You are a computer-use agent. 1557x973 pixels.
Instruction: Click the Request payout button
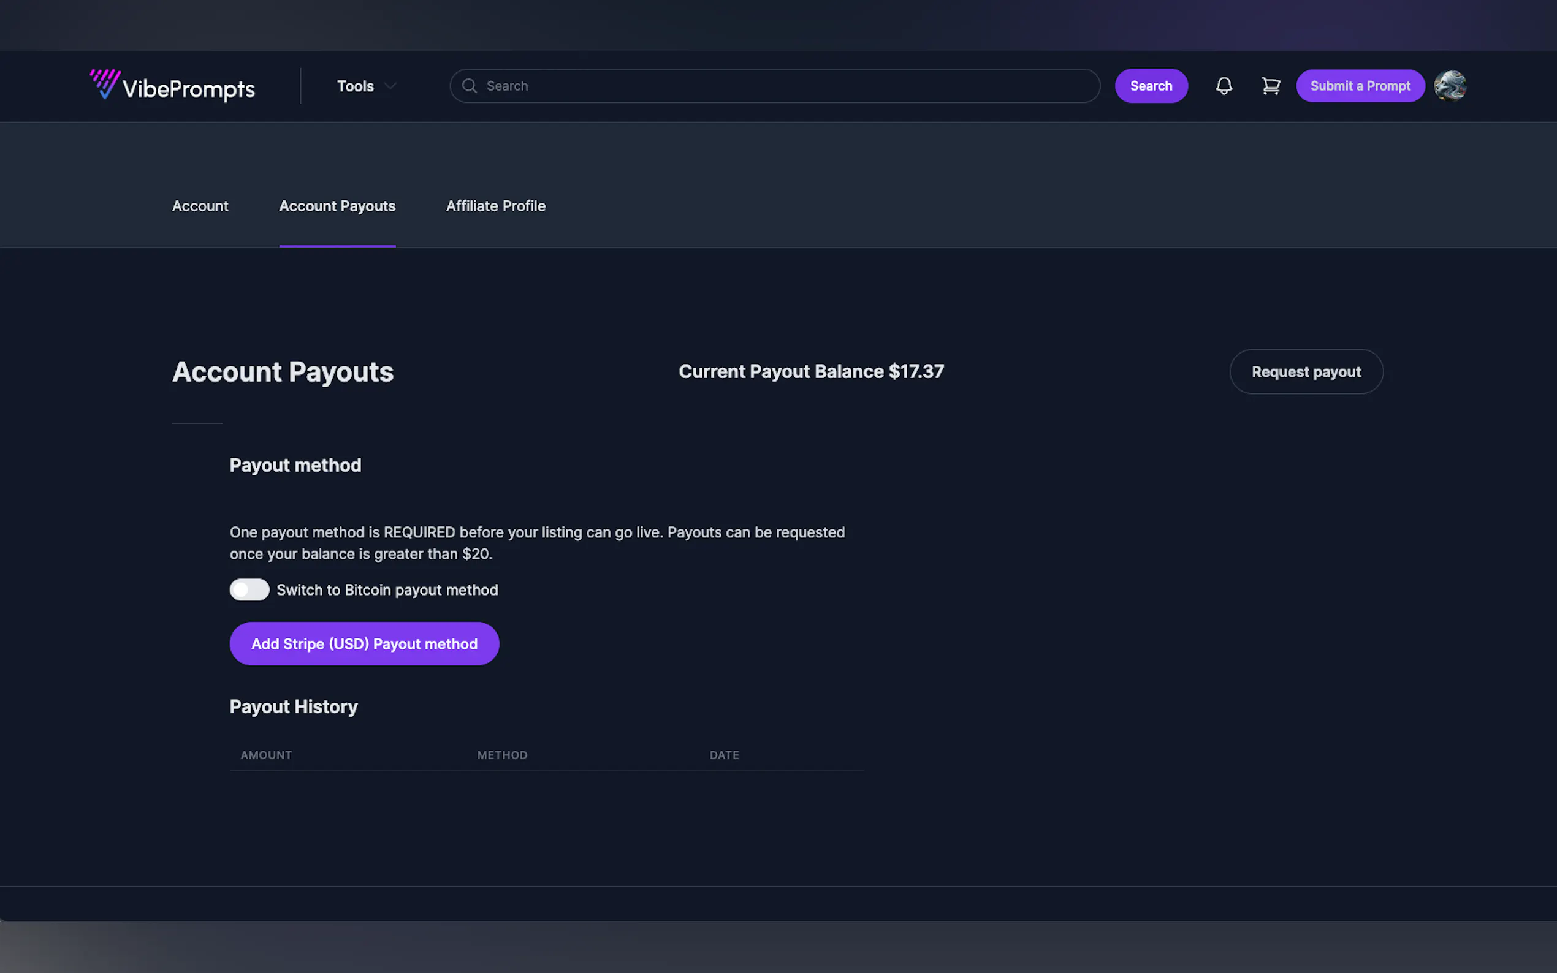[1306, 372]
